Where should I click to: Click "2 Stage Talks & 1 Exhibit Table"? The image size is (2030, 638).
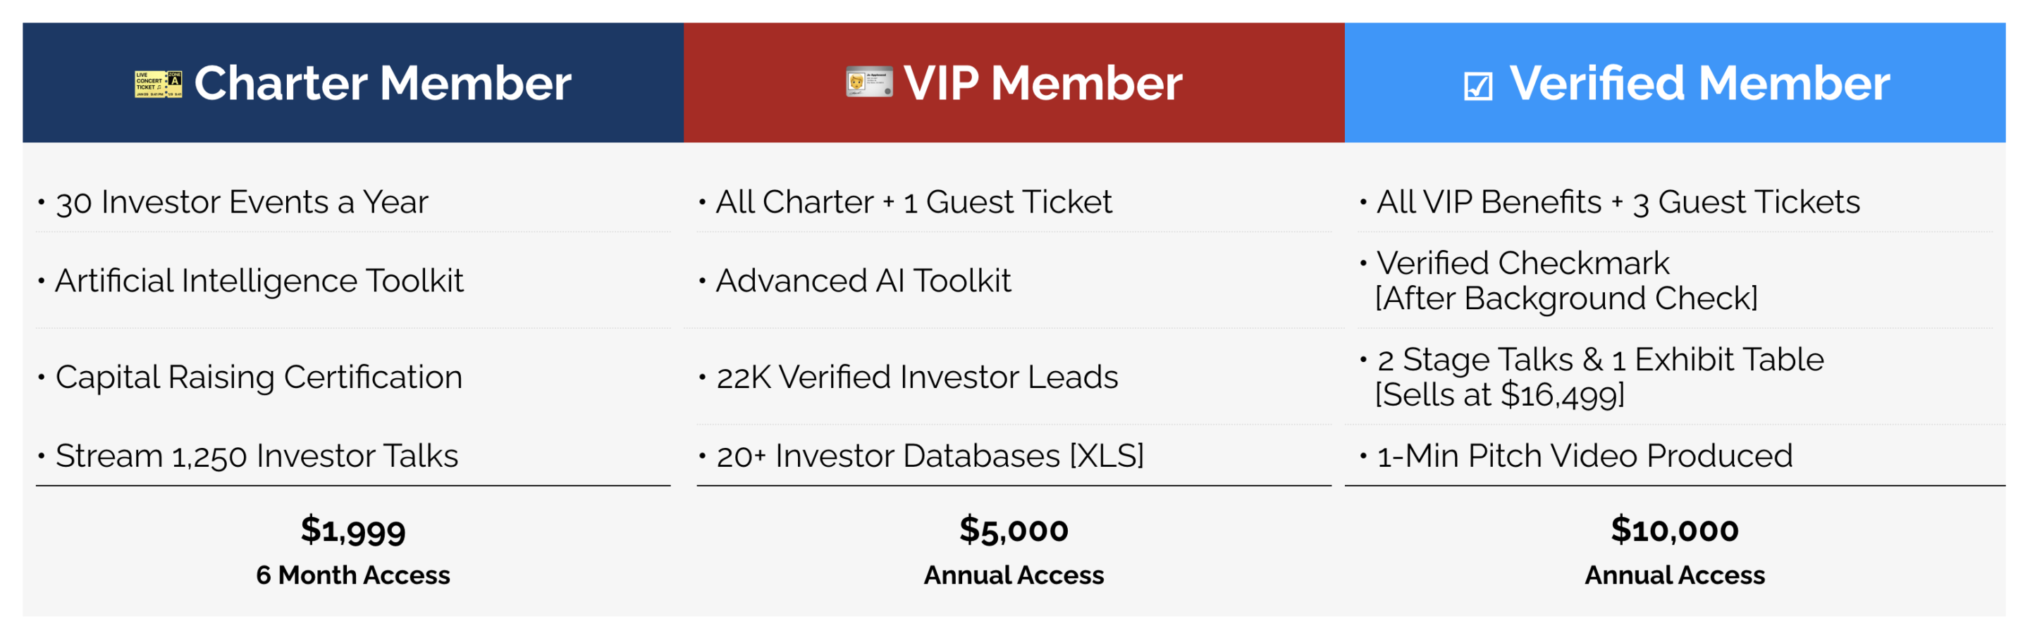pos(1600,360)
